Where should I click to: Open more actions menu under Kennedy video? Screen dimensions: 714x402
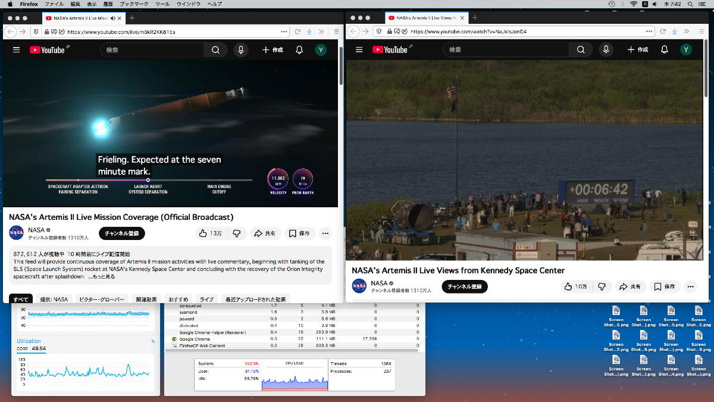click(x=690, y=286)
